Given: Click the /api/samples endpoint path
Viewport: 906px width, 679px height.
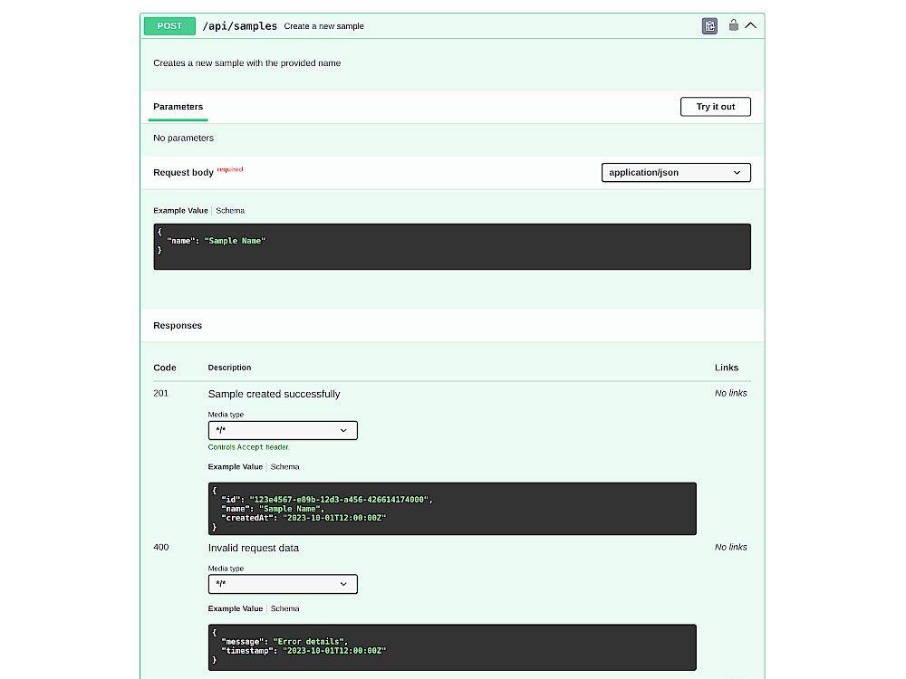Looking at the screenshot, I should 239,26.
